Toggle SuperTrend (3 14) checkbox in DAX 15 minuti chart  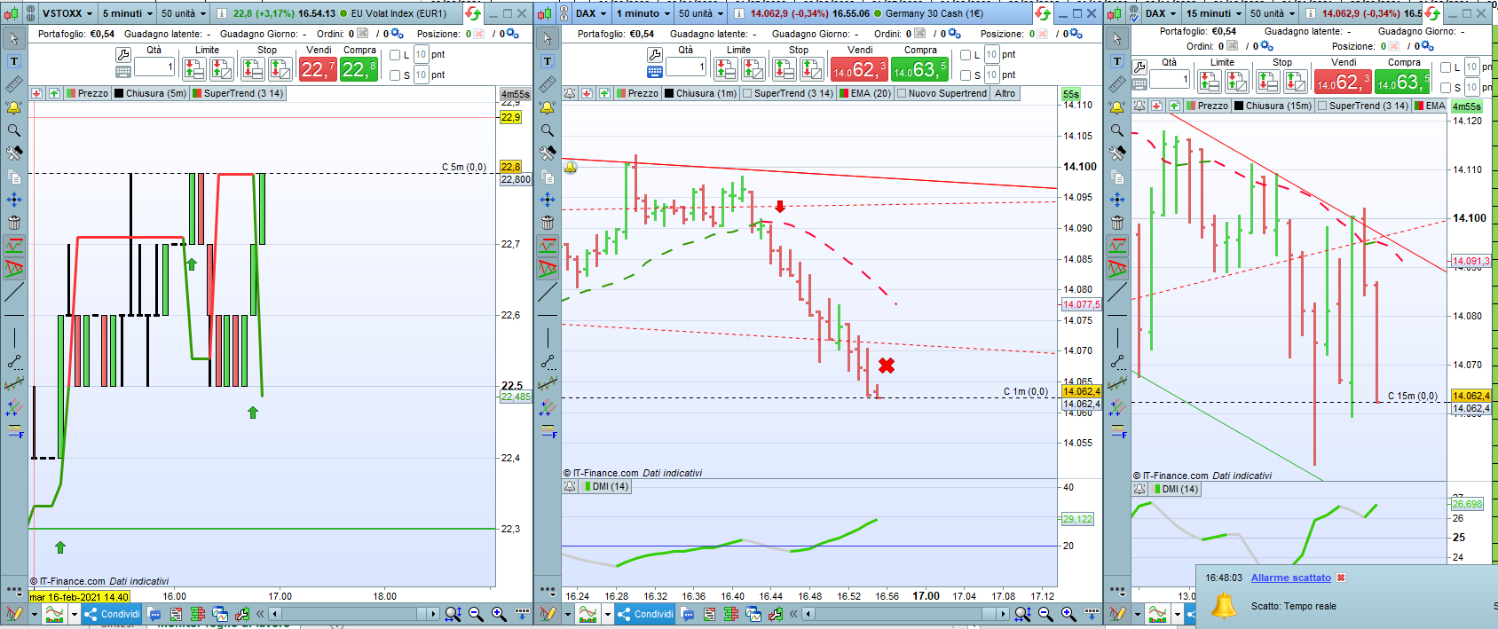point(1322,106)
